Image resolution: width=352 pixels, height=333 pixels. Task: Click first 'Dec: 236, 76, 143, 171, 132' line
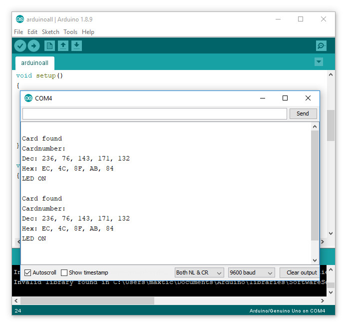pos(76,158)
